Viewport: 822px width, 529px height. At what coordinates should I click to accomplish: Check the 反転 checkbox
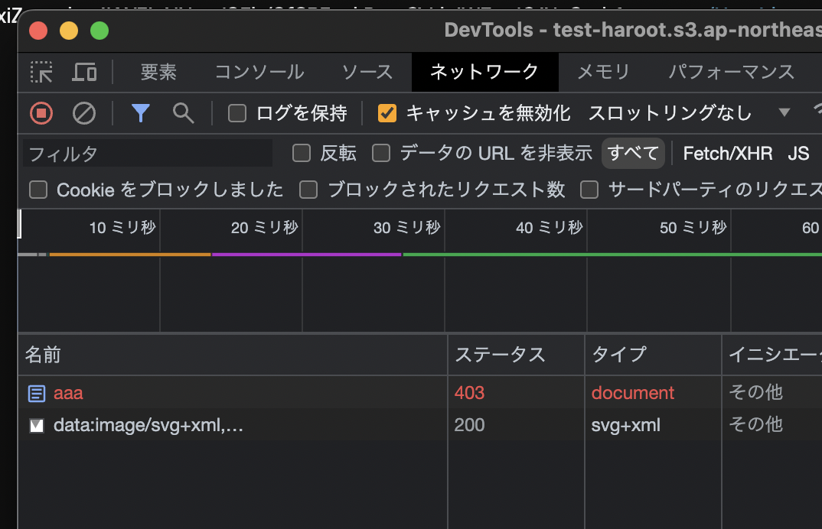[x=302, y=154]
